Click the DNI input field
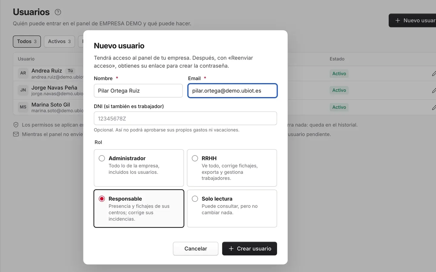Viewport: 436px width, 272px height. tap(185, 118)
